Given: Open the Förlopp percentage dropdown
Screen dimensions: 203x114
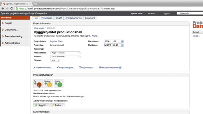Looking at the screenshot, I should click(55, 60).
